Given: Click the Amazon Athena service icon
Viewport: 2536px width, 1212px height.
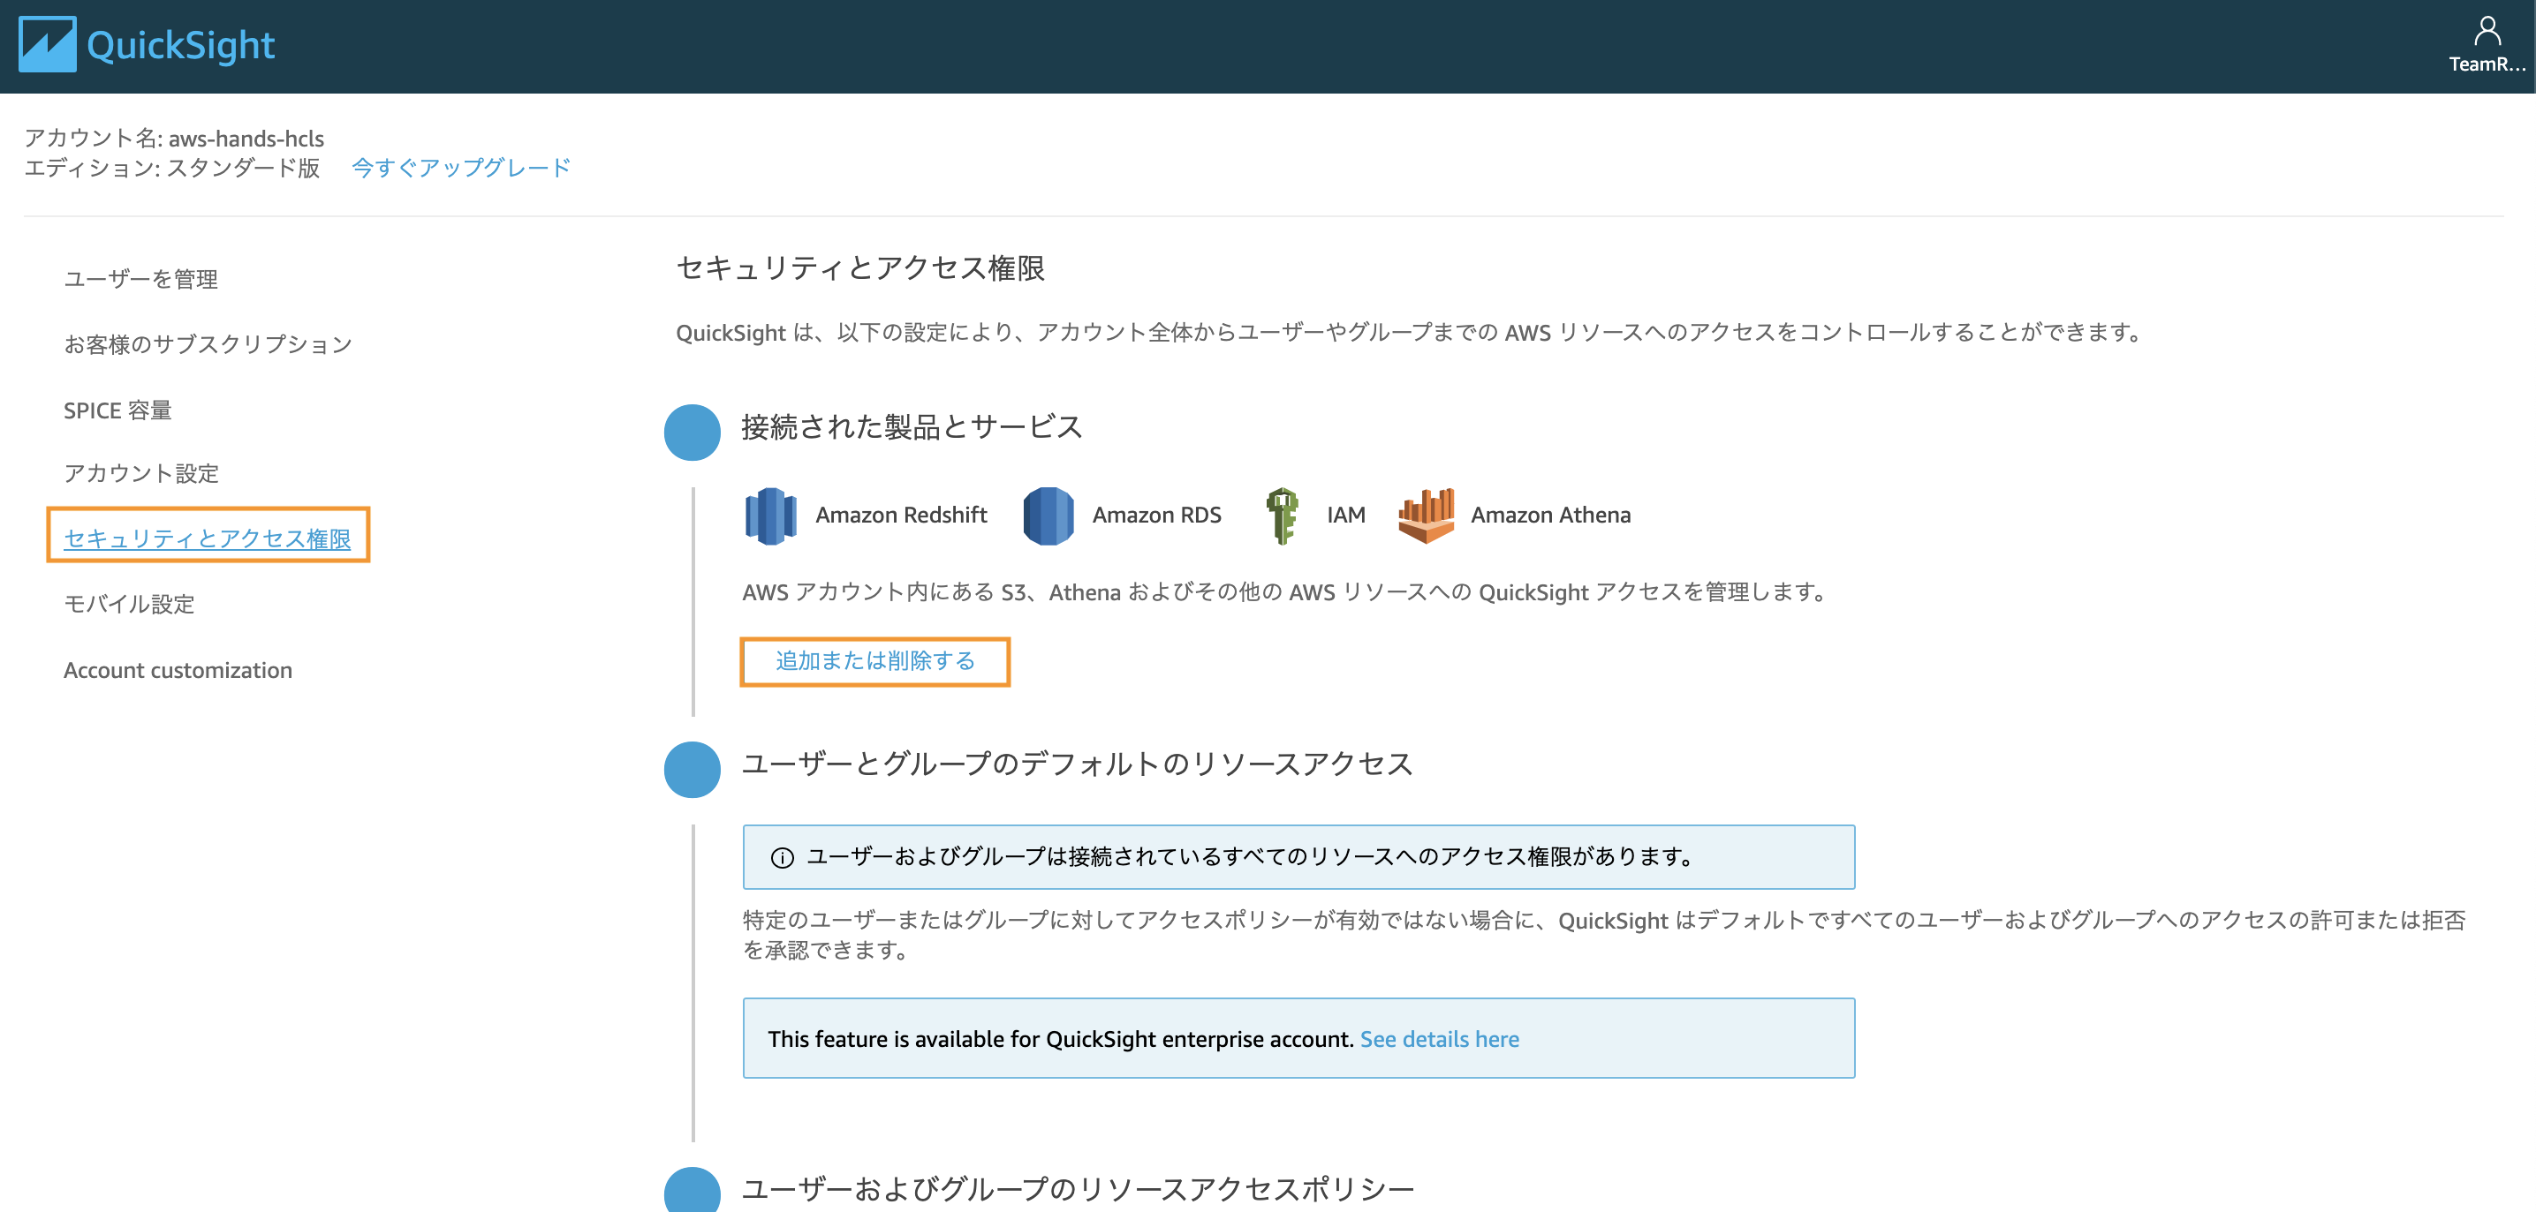Looking at the screenshot, I should pos(1426,516).
